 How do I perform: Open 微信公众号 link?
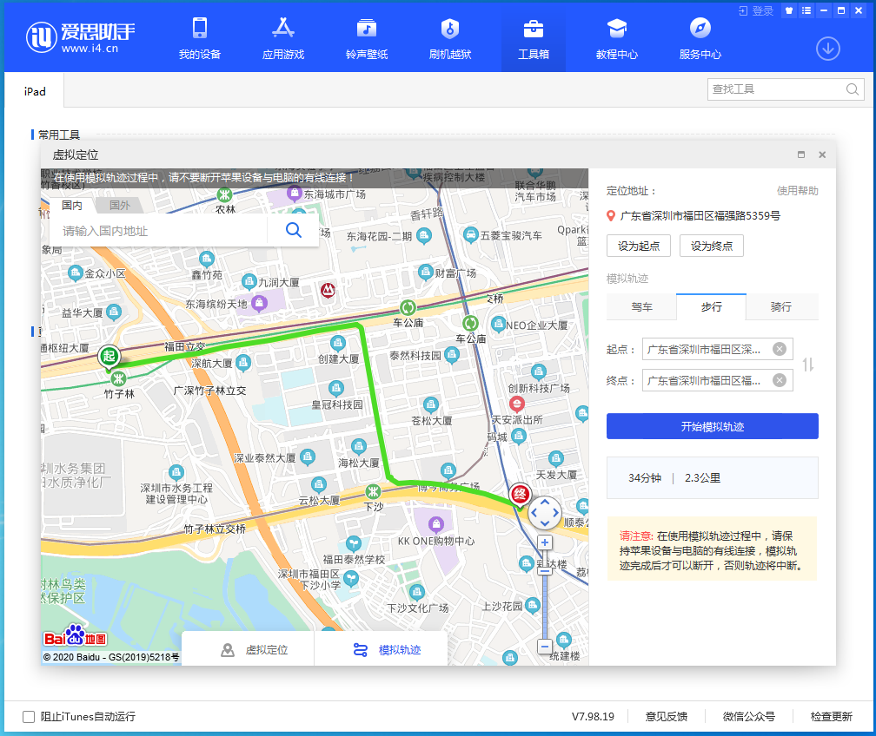click(x=748, y=717)
